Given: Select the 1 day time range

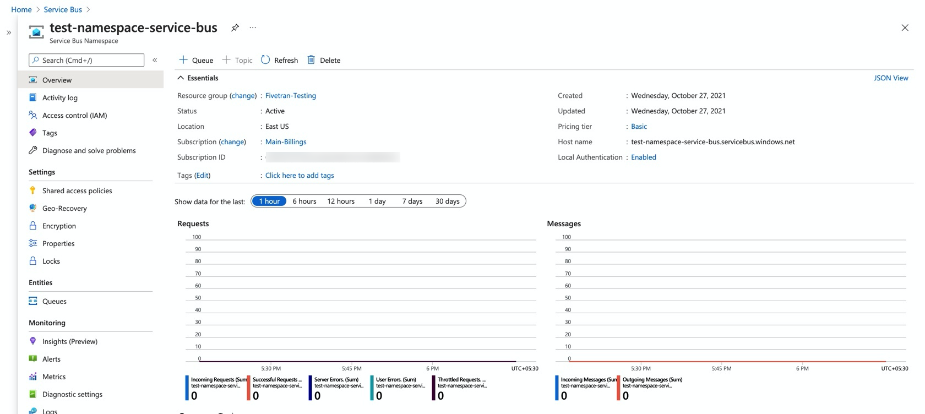Looking at the screenshot, I should [x=377, y=201].
